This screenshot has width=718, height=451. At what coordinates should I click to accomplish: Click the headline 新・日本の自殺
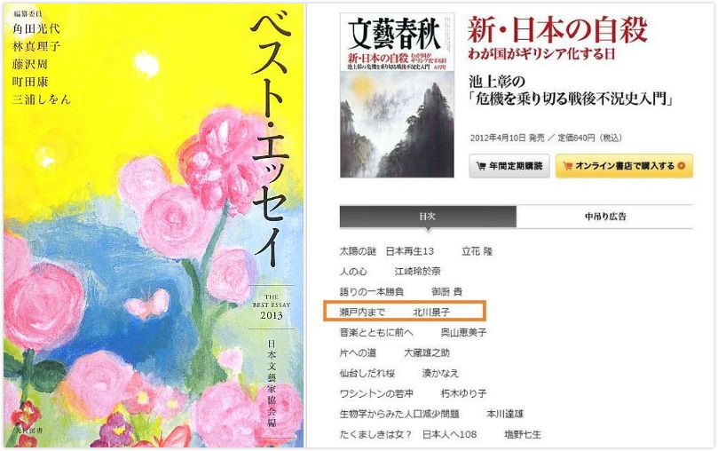(556, 29)
